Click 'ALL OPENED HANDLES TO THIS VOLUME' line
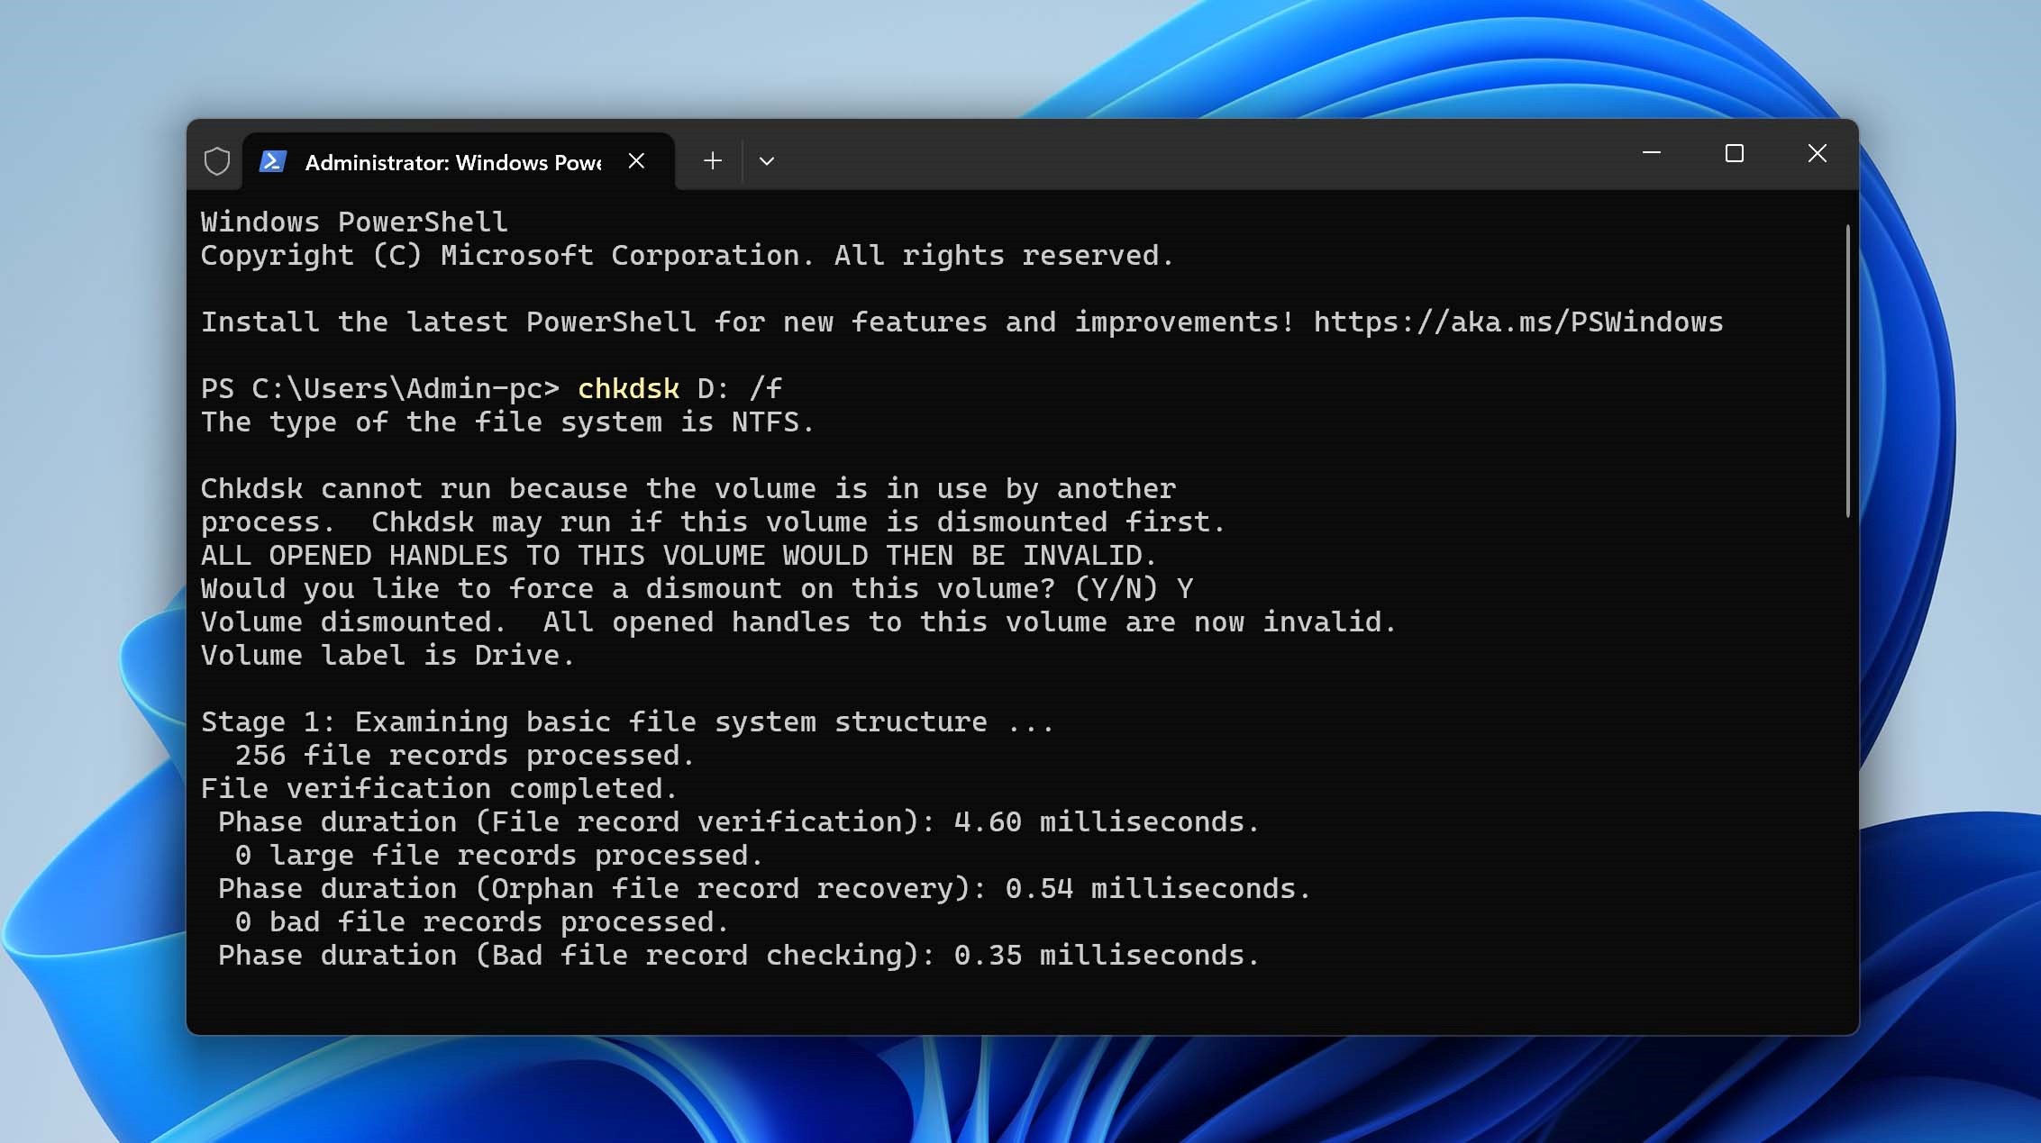 click(679, 555)
